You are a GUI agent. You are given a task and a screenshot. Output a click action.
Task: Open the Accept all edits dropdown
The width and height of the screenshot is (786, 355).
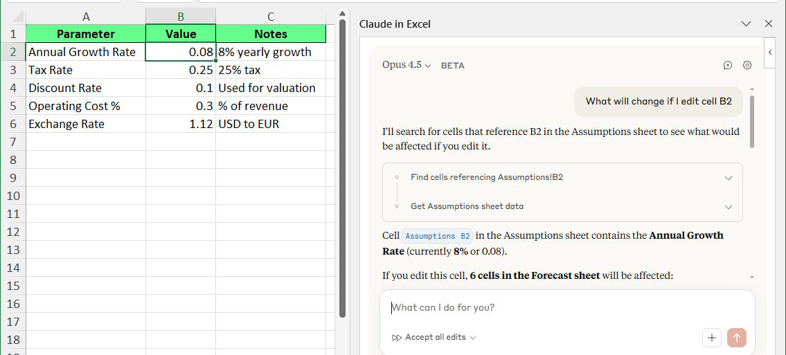pyautogui.click(x=434, y=338)
